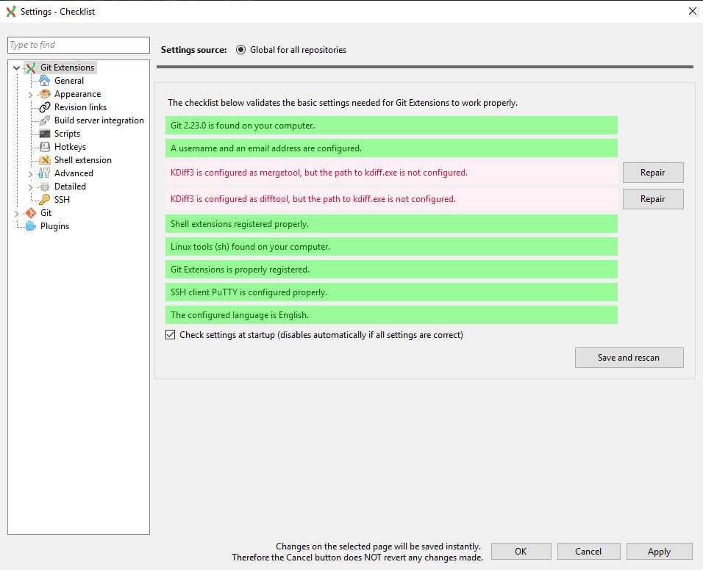Image resolution: width=703 pixels, height=570 pixels.
Task: Click the Advanced tools icon
Action: [x=44, y=173]
